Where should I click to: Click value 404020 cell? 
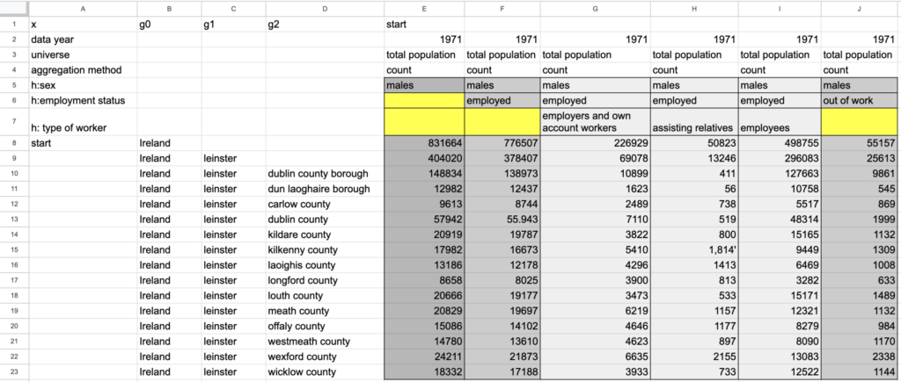[424, 159]
